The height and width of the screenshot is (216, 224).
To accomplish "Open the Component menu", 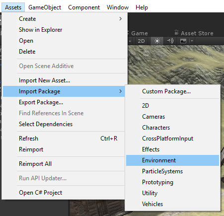I will pos(84,7).
